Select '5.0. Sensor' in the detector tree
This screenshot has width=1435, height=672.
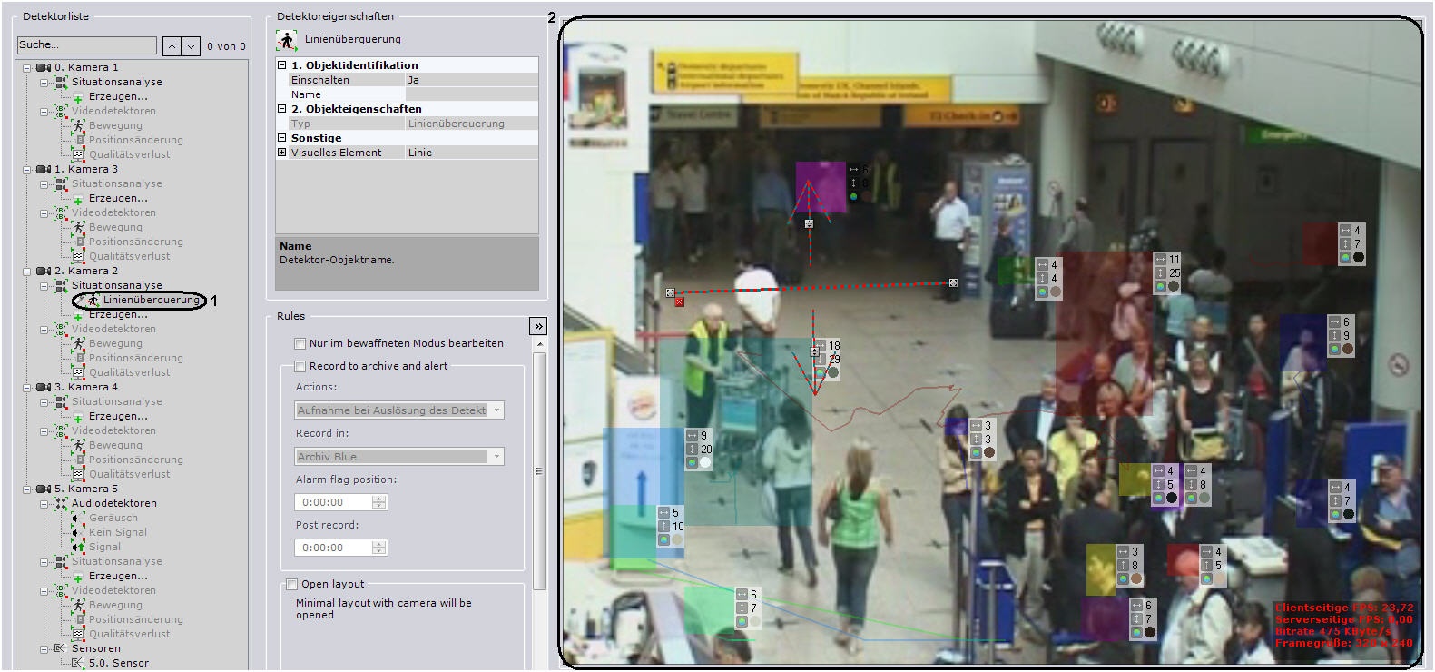click(118, 663)
